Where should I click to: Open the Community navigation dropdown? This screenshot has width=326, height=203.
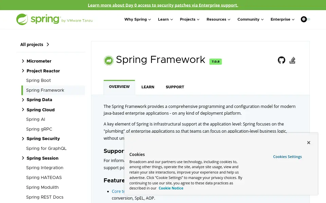[x=250, y=19]
